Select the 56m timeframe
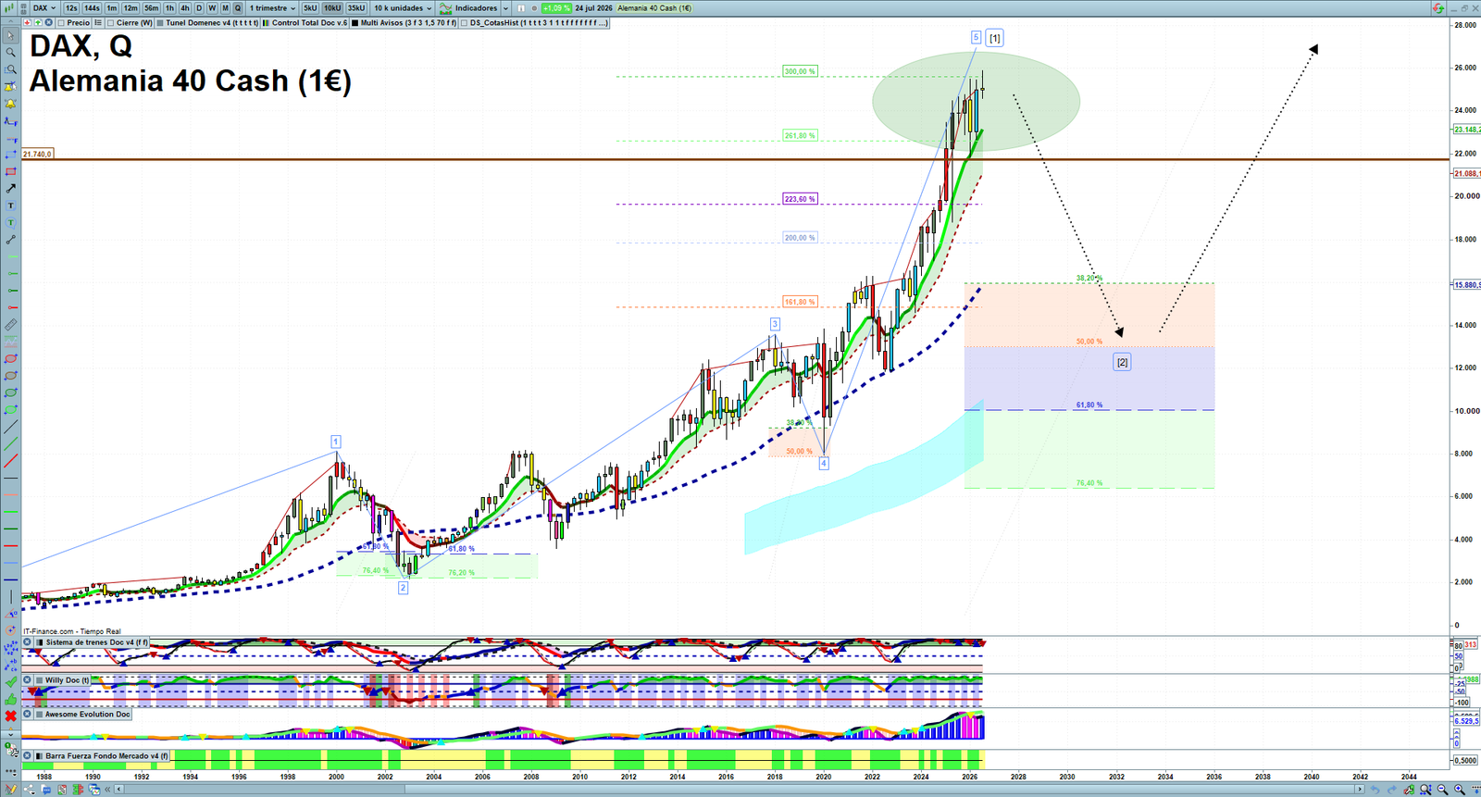This screenshot has height=797, width=1481. [151, 8]
